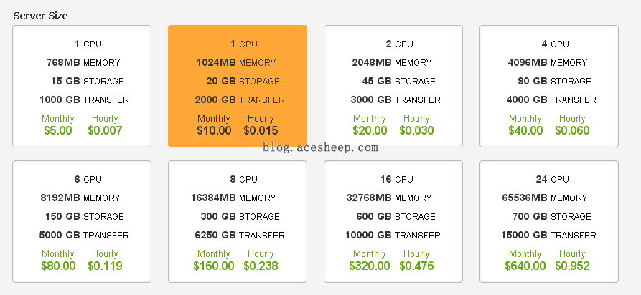Click the 45 GB storage line
The image size is (641, 295).
[398, 81]
